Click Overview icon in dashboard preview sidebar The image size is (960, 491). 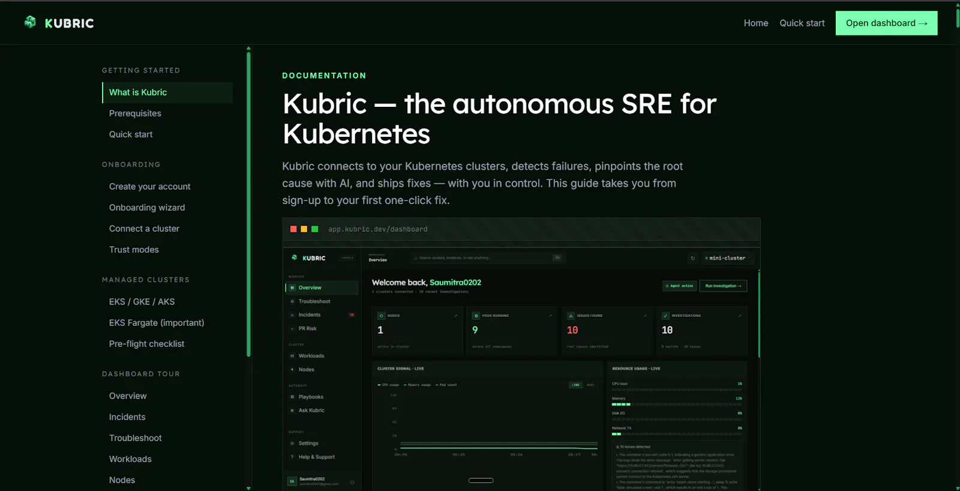(292, 288)
